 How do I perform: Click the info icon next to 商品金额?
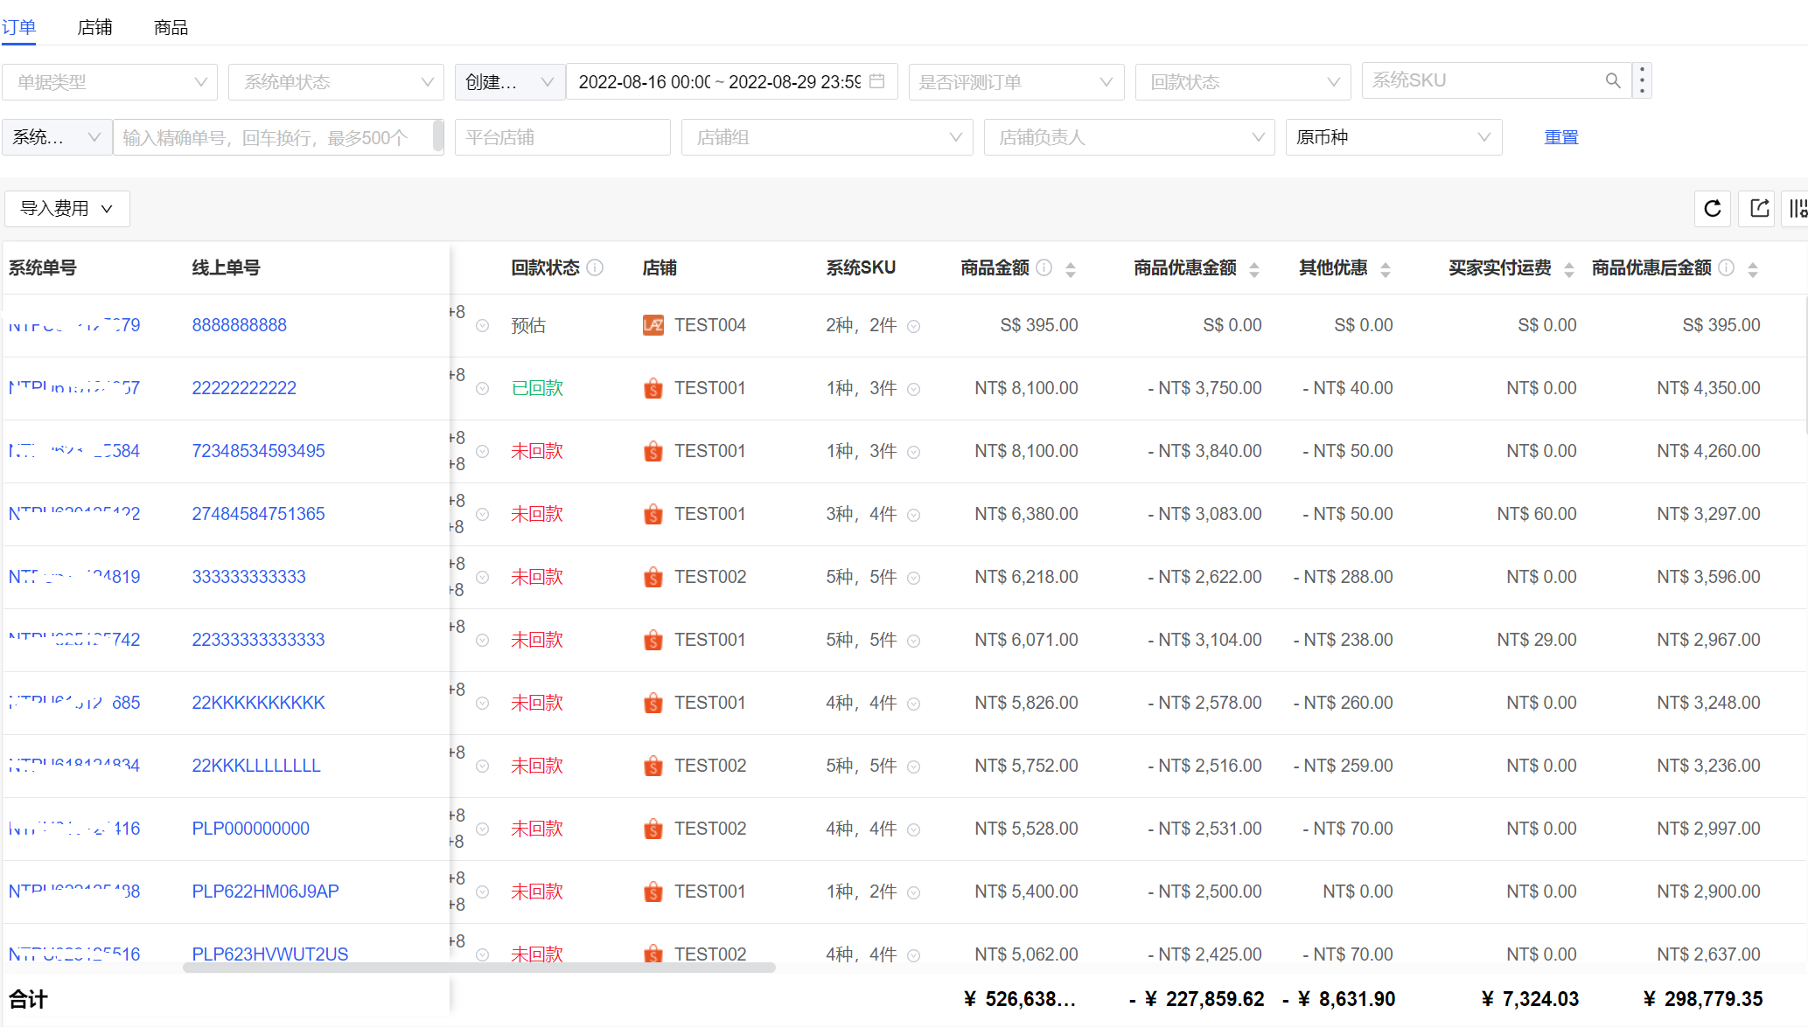[1044, 267]
